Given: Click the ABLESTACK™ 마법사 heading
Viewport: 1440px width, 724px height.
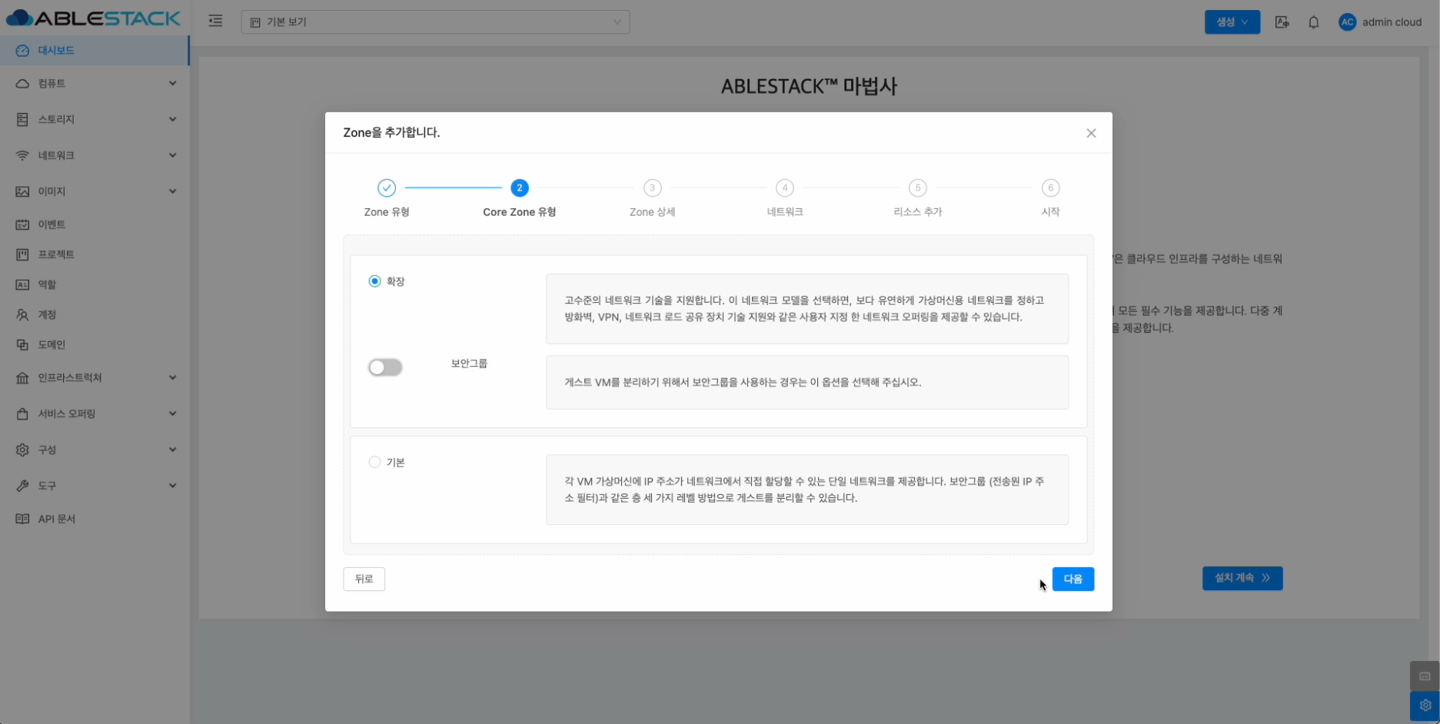Looking at the screenshot, I should [809, 86].
